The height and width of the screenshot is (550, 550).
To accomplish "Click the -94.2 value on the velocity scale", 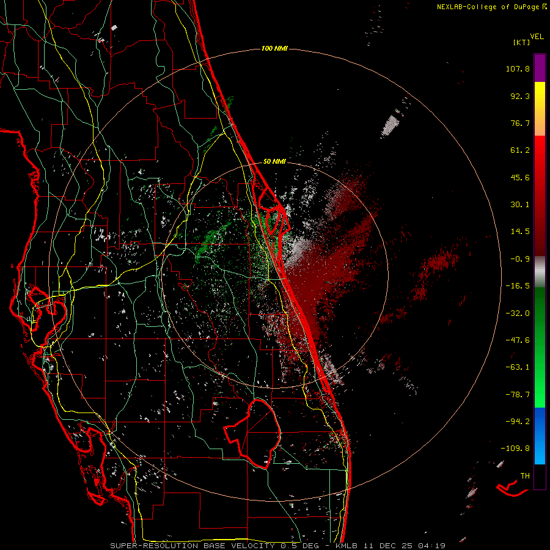I will (x=518, y=421).
